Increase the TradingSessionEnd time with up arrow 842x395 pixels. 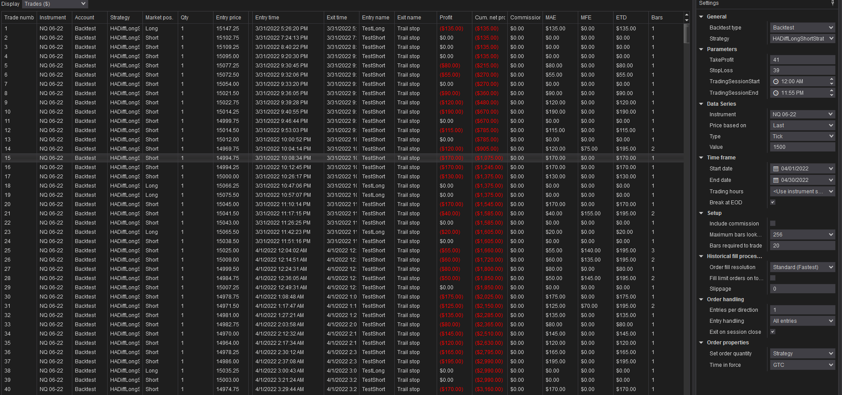pos(831,91)
